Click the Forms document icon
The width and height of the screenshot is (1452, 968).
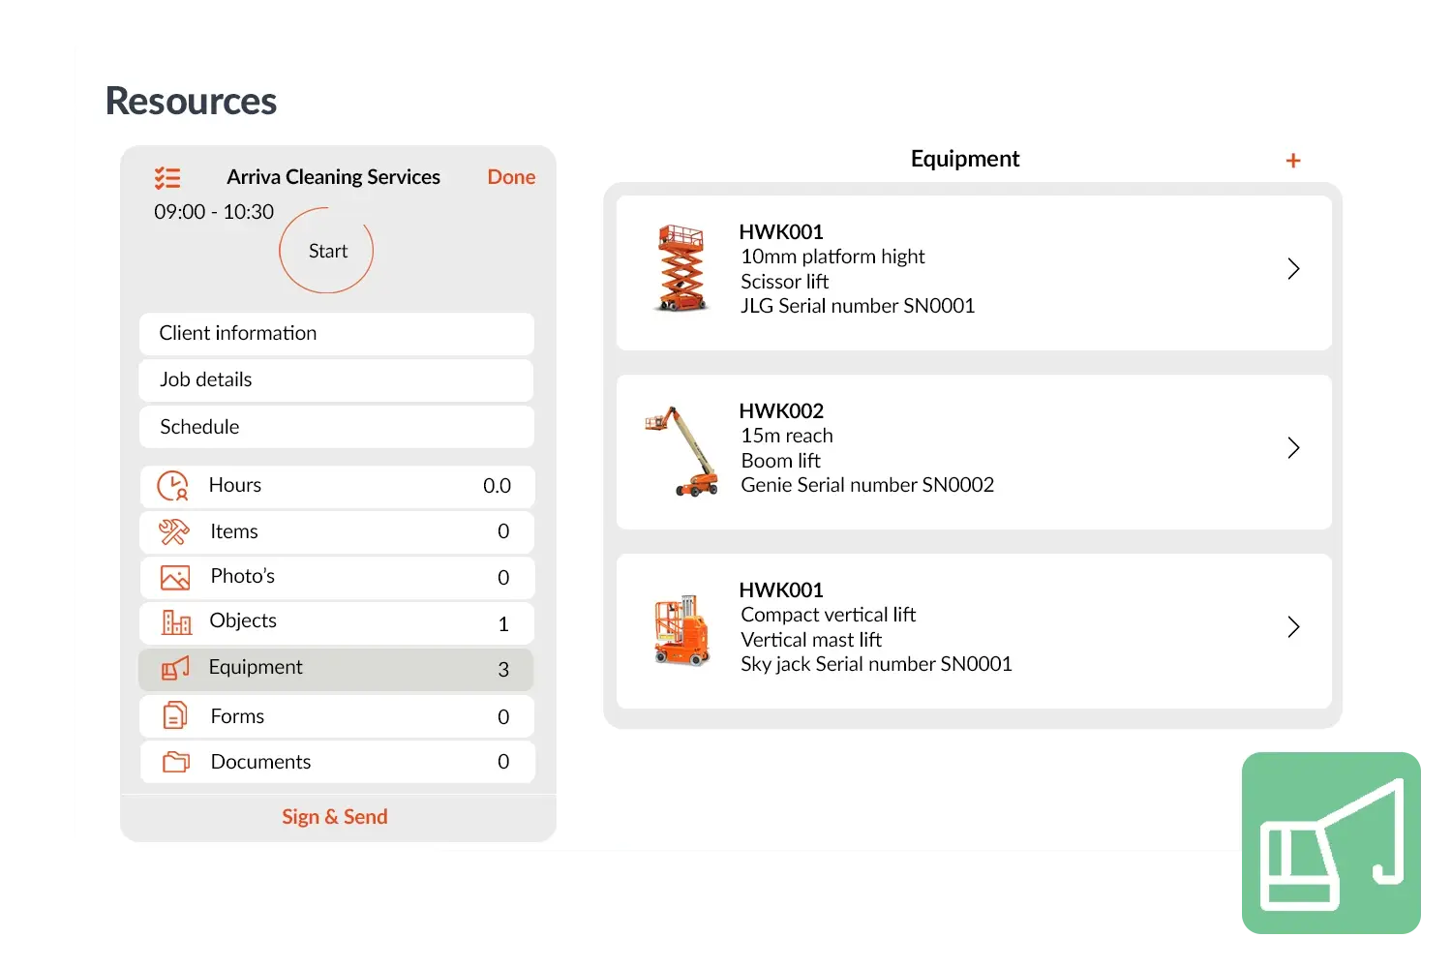pyautogui.click(x=175, y=716)
